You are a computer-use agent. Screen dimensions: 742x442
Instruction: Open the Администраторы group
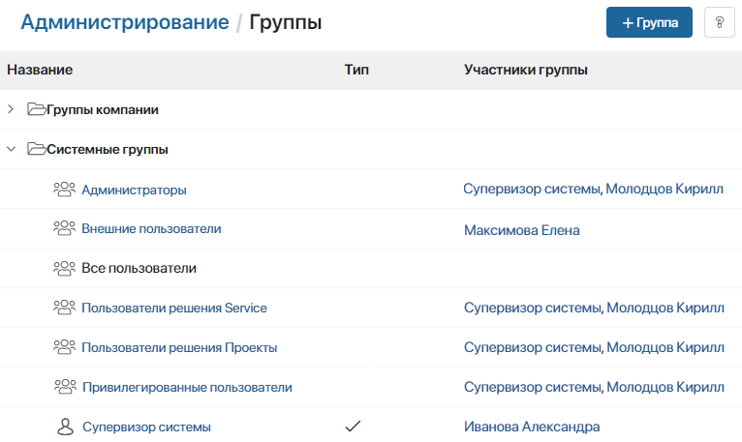134,190
